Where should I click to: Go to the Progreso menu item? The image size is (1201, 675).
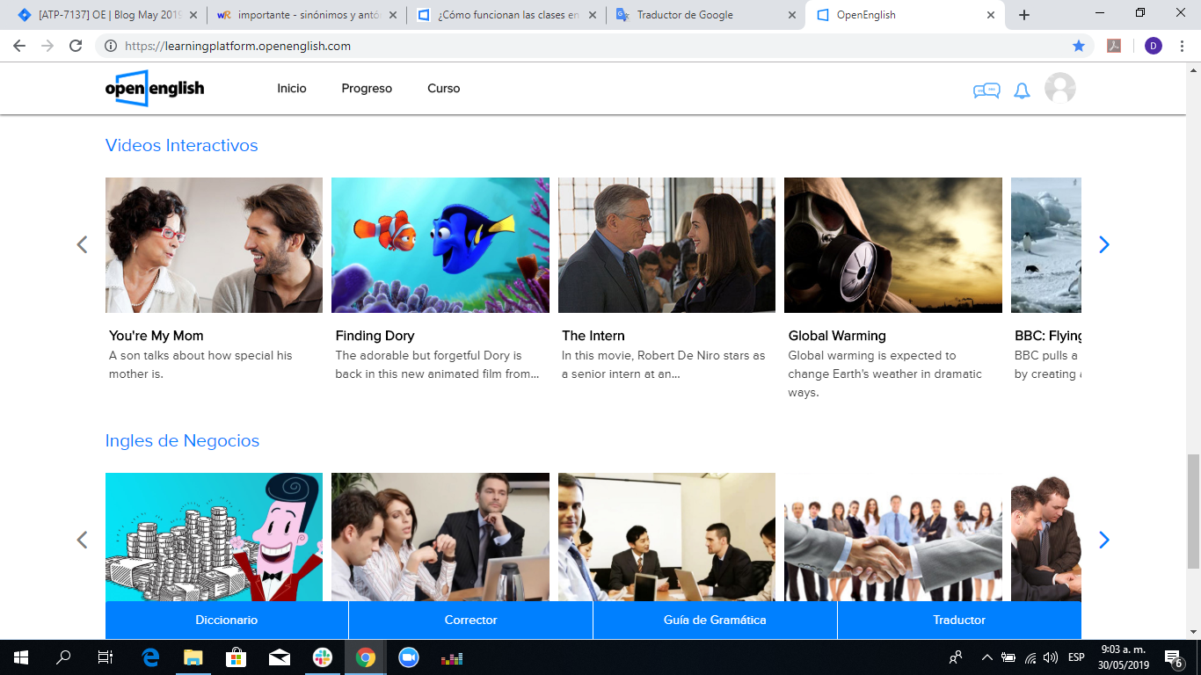click(x=367, y=89)
